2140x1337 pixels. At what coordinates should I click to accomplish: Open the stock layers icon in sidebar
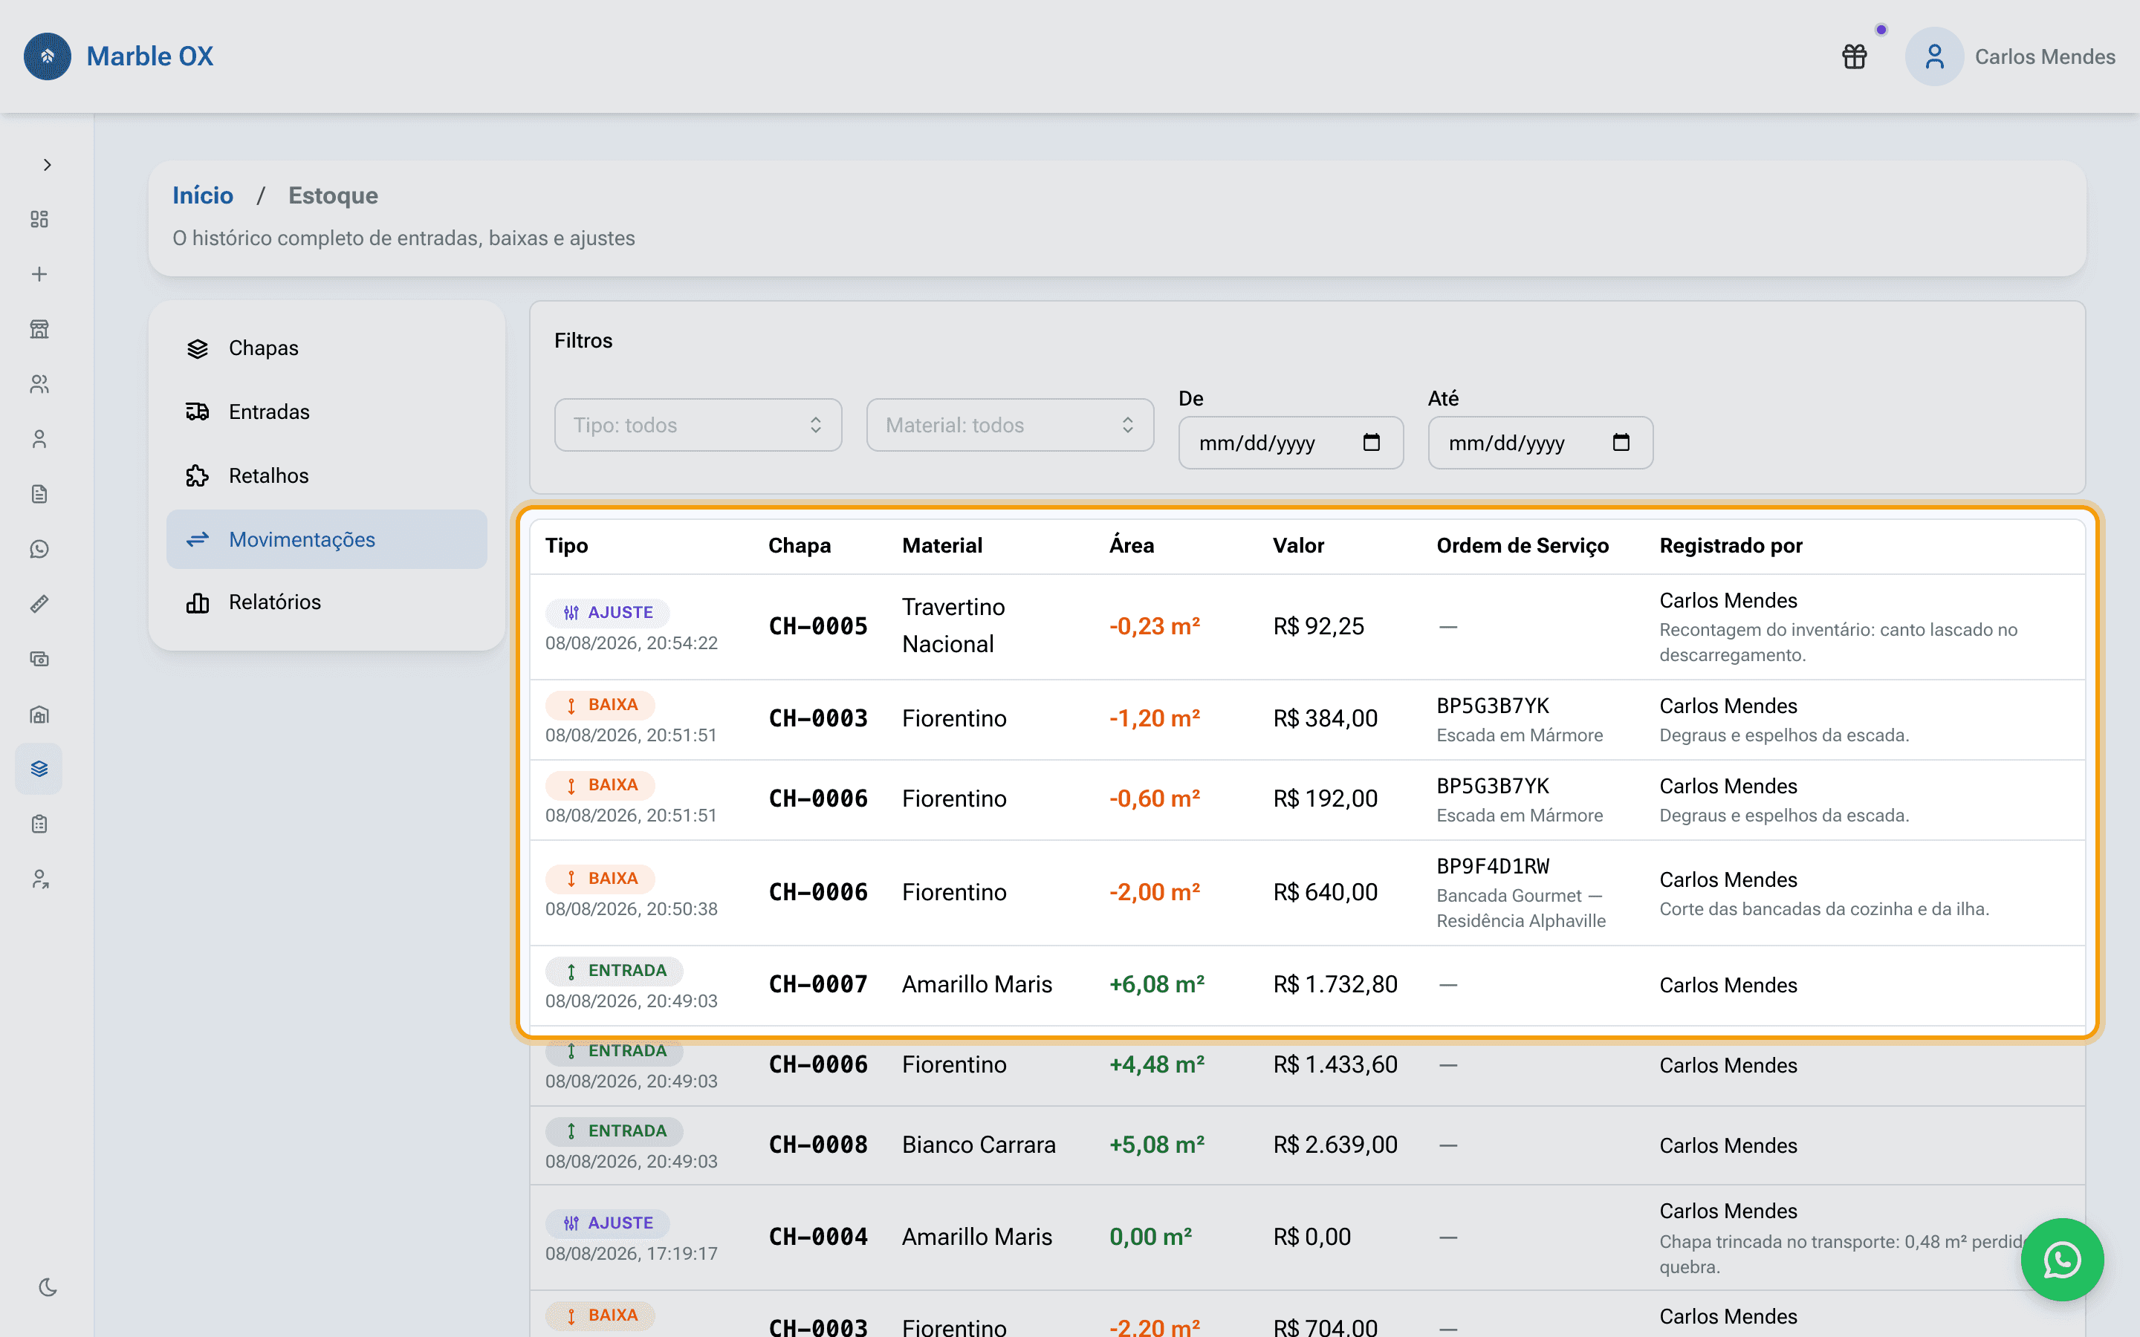(x=39, y=769)
